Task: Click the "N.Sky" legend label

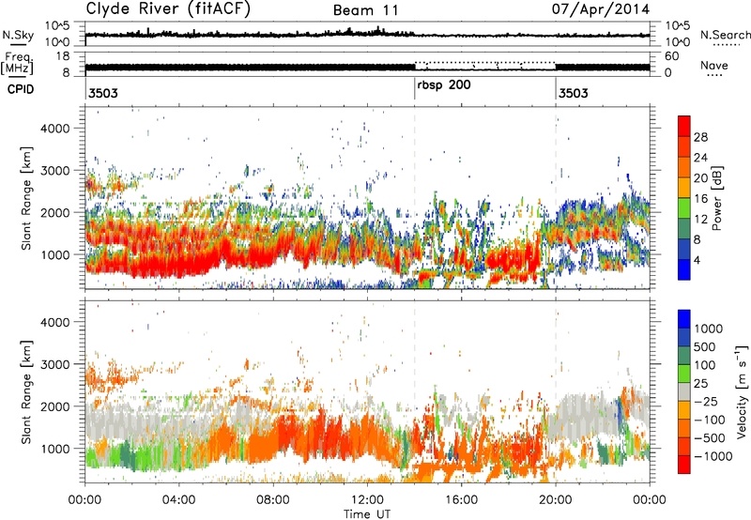Action: tap(18, 35)
